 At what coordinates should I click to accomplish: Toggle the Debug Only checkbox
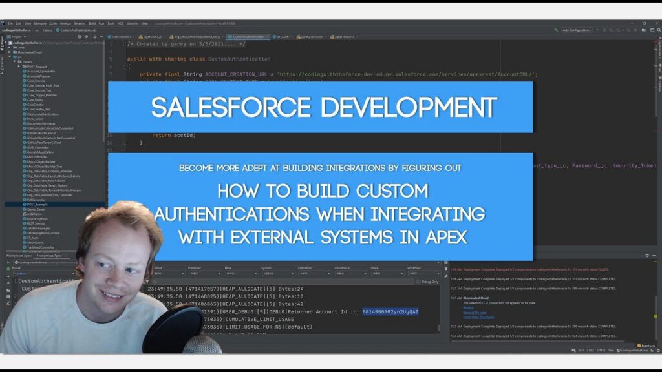(418, 282)
